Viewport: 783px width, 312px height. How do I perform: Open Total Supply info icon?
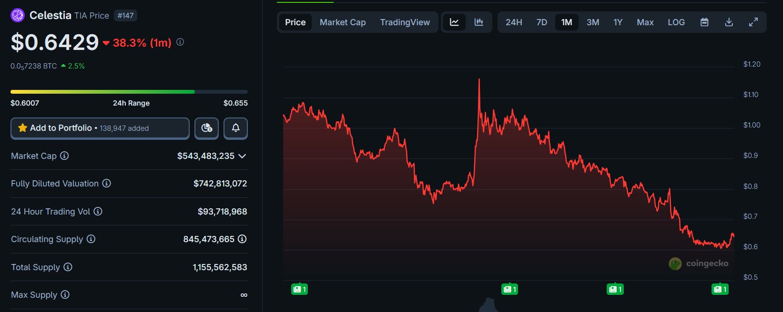(x=68, y=267)
